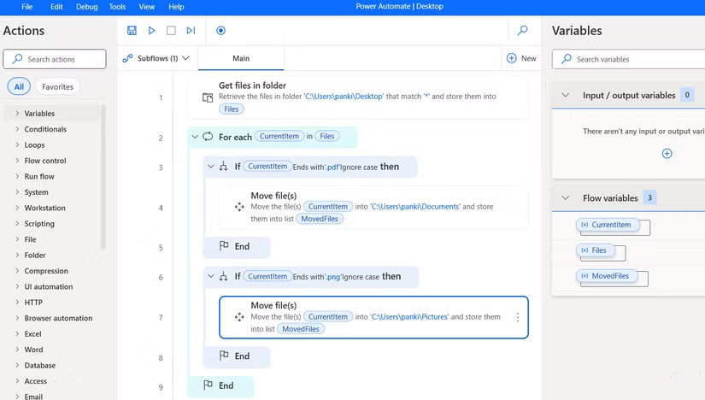The height and width of the screenshot is (400, 705).
Task: Click the search magnifier icon in the toolbar
Action: 523,31
